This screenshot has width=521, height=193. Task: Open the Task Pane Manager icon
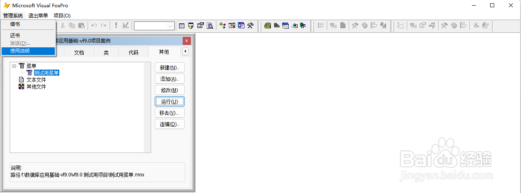click(241, 25)
